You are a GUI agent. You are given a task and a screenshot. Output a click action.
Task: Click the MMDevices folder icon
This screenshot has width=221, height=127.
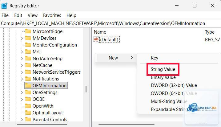28,38
